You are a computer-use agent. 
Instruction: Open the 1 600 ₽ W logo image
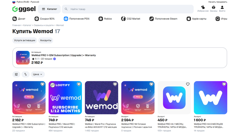211,98
